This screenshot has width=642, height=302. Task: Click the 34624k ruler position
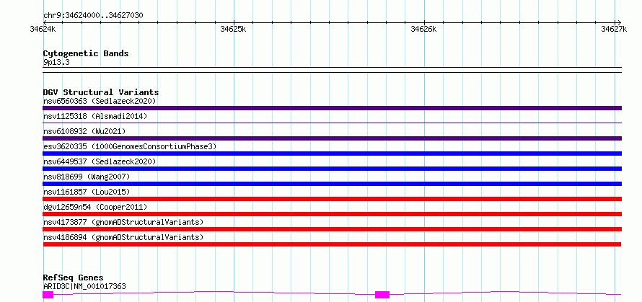43,29
